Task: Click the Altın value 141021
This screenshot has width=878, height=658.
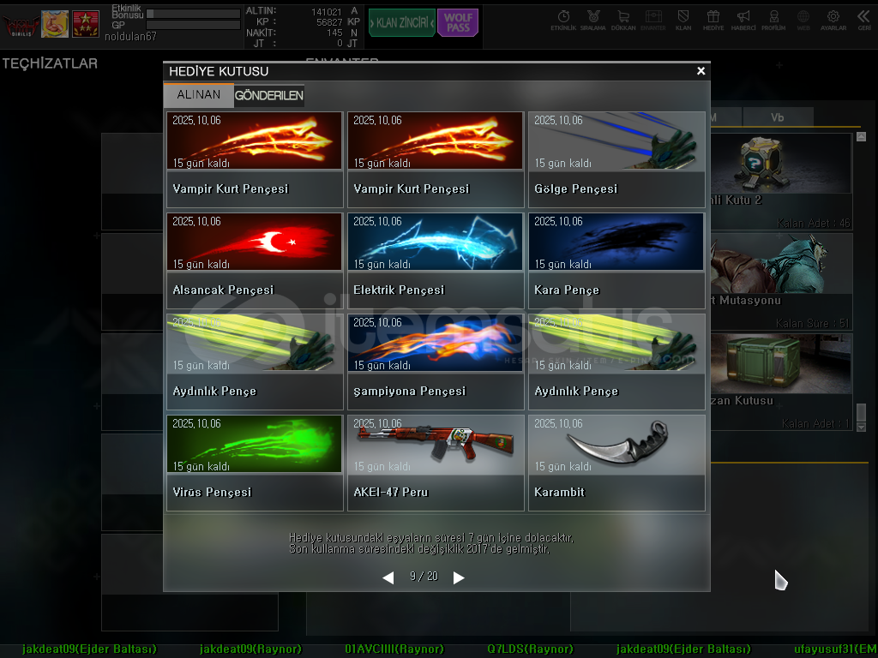Action: tap(327, 12)
